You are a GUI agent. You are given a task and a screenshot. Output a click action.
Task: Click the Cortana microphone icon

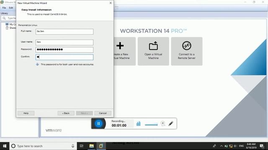pyautogui.click(x=73, y=146)
